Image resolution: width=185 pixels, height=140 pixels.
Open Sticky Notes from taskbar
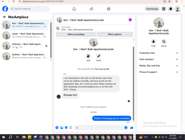[30, 137]
